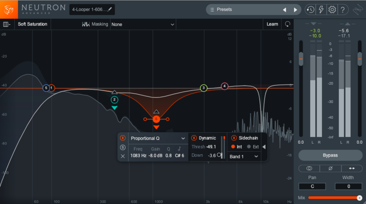Select Int sidechain source

click(233, 146)
